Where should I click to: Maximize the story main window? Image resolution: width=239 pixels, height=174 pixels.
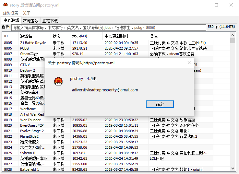click(216, 5)
